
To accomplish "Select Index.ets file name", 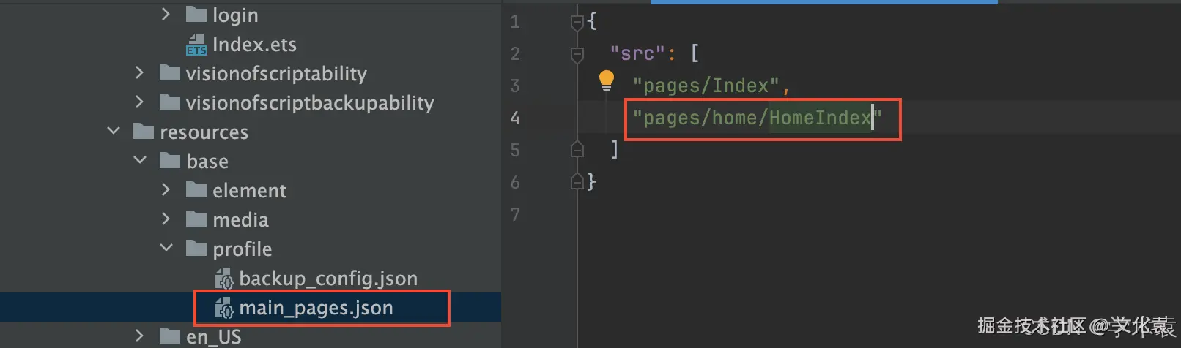I will (254, 45).
